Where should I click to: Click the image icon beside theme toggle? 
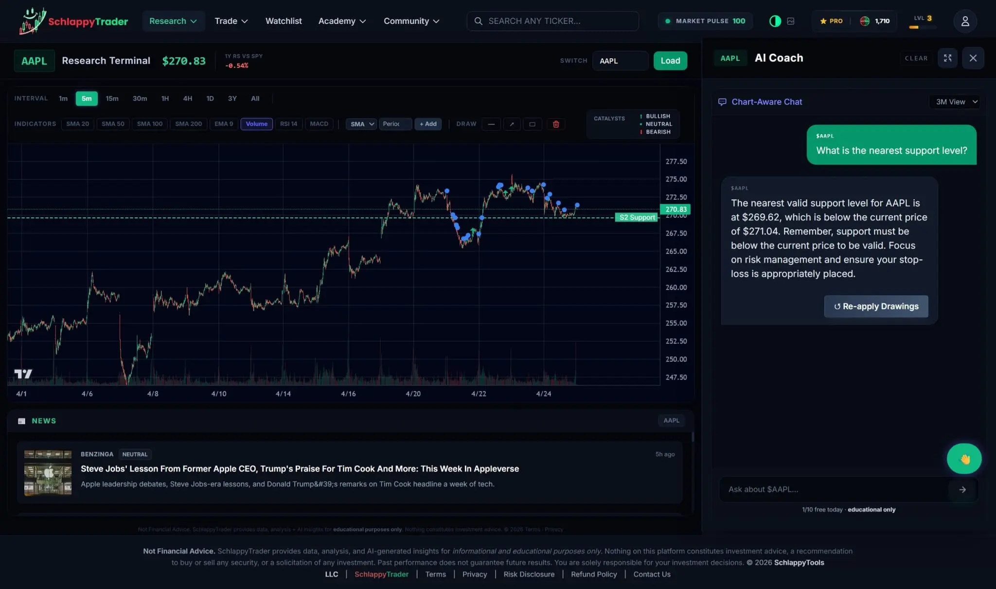791,21
